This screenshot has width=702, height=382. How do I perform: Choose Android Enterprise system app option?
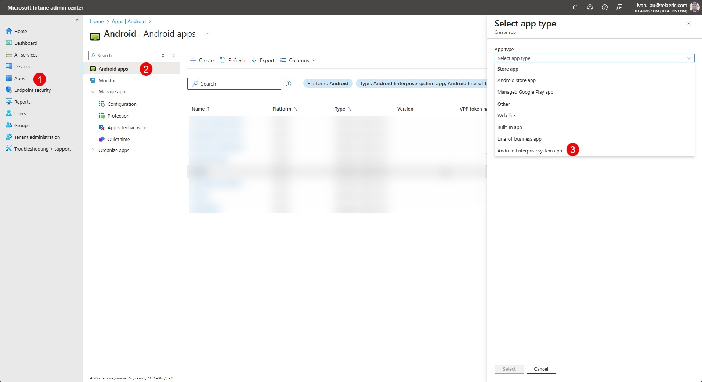tap(529, 151)
